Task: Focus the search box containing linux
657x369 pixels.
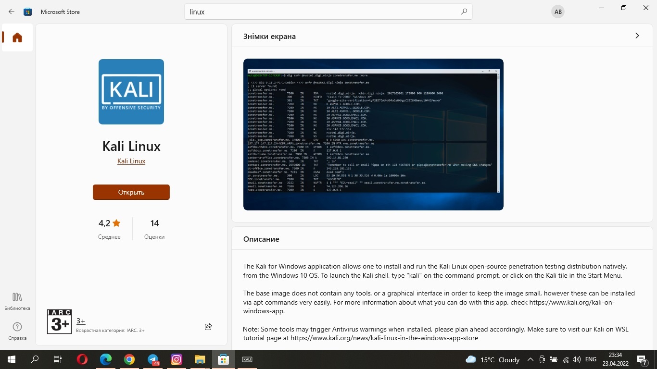Action: coord(328,12)
